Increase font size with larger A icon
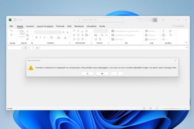194x129 pixels. click(64, 32)
